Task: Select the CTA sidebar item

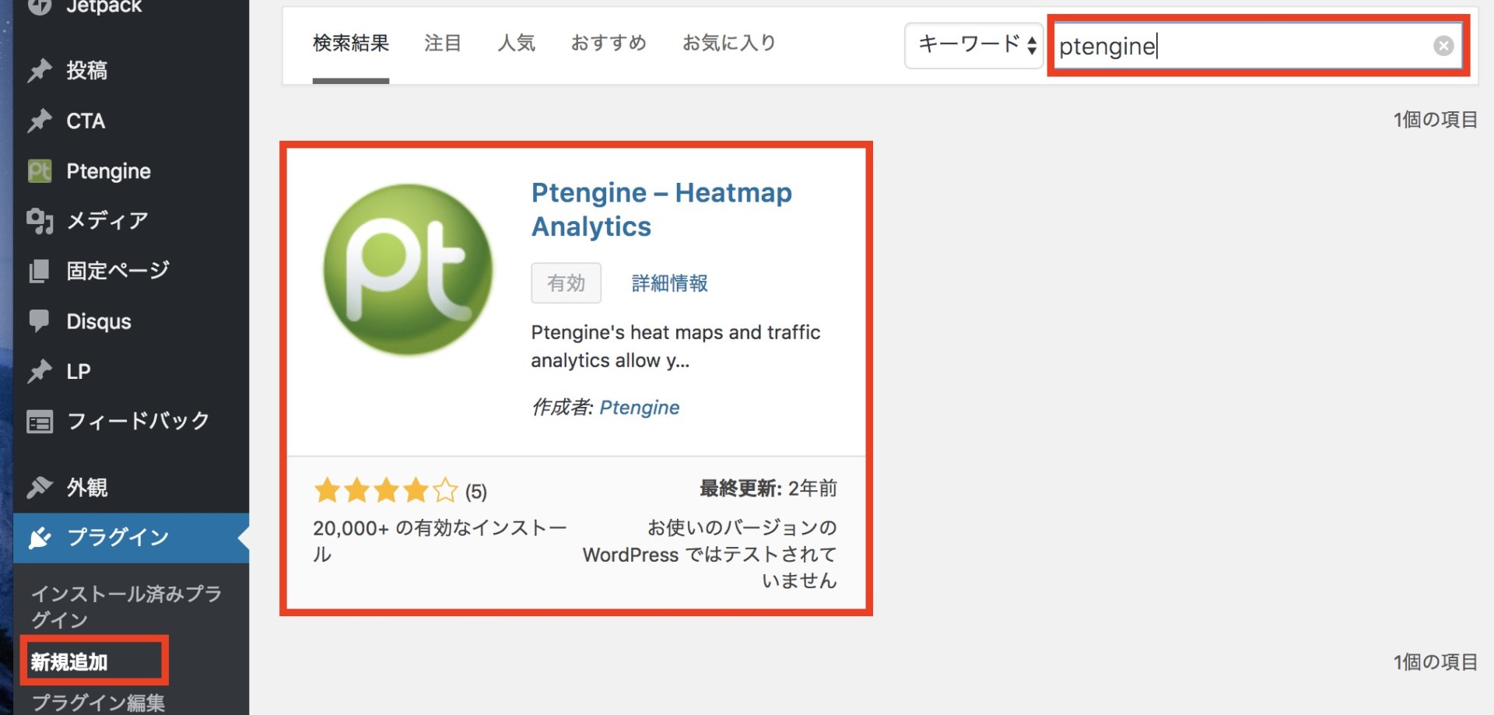Action: click(86, 121)
